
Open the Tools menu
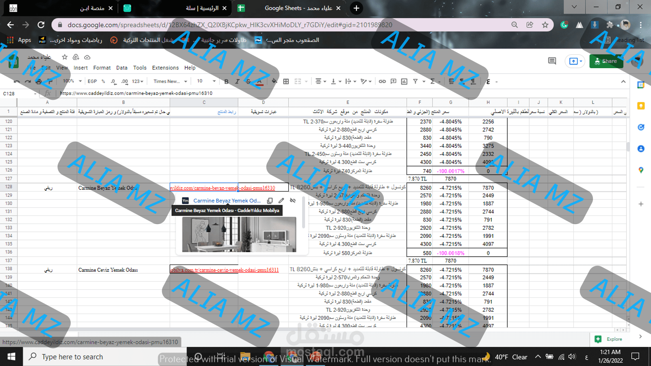139,68
